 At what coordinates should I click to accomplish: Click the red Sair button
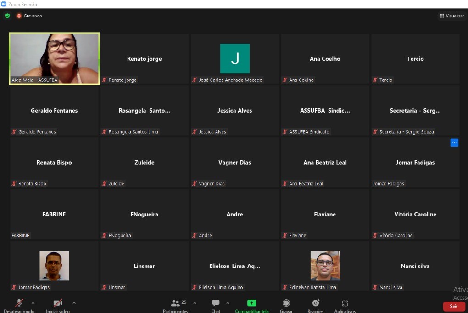click(x=454, y=306)
